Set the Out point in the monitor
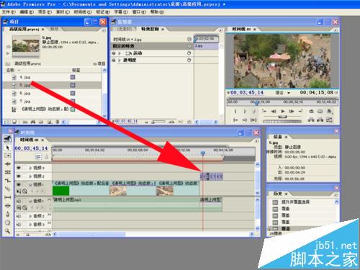The width and height of the screenshot is (360, 270). pyautogui.click(x=245, y=111)
